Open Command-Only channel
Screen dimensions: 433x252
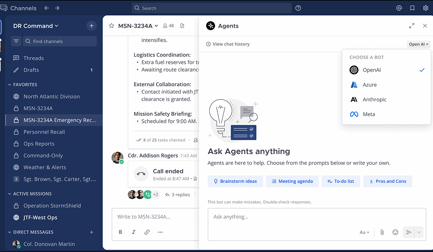coord(54,156)
